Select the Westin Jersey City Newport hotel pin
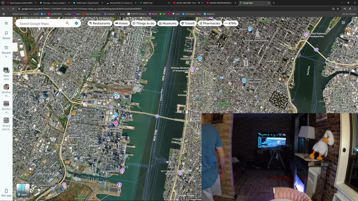The width and height of the screenshot is (358, 201). coord(116,123)
